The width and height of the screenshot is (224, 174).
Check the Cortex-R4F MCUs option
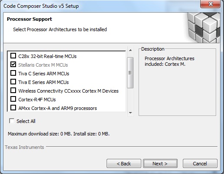tap(13, 99)
